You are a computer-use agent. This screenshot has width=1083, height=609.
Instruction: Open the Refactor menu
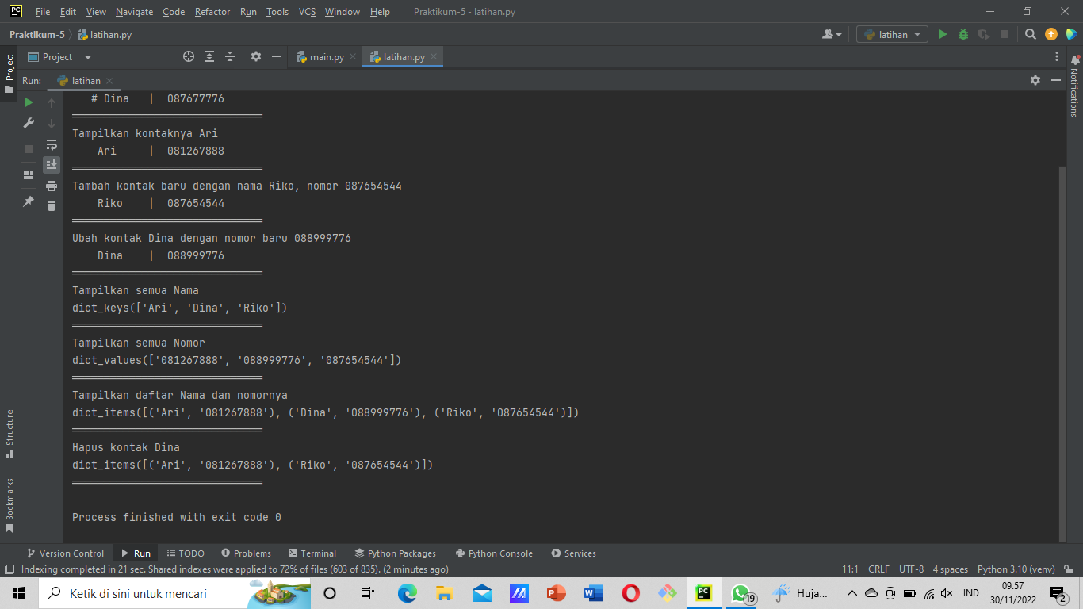point(212,12)
